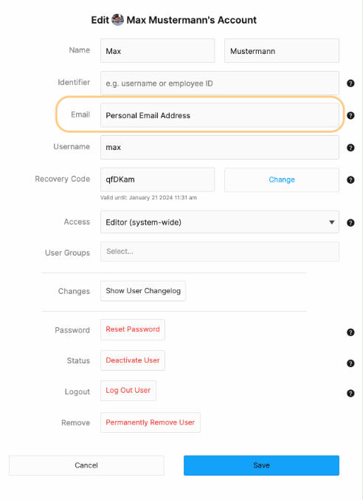Show help for Recovery Code
The image size is (363, 500).
pos(350,180)
